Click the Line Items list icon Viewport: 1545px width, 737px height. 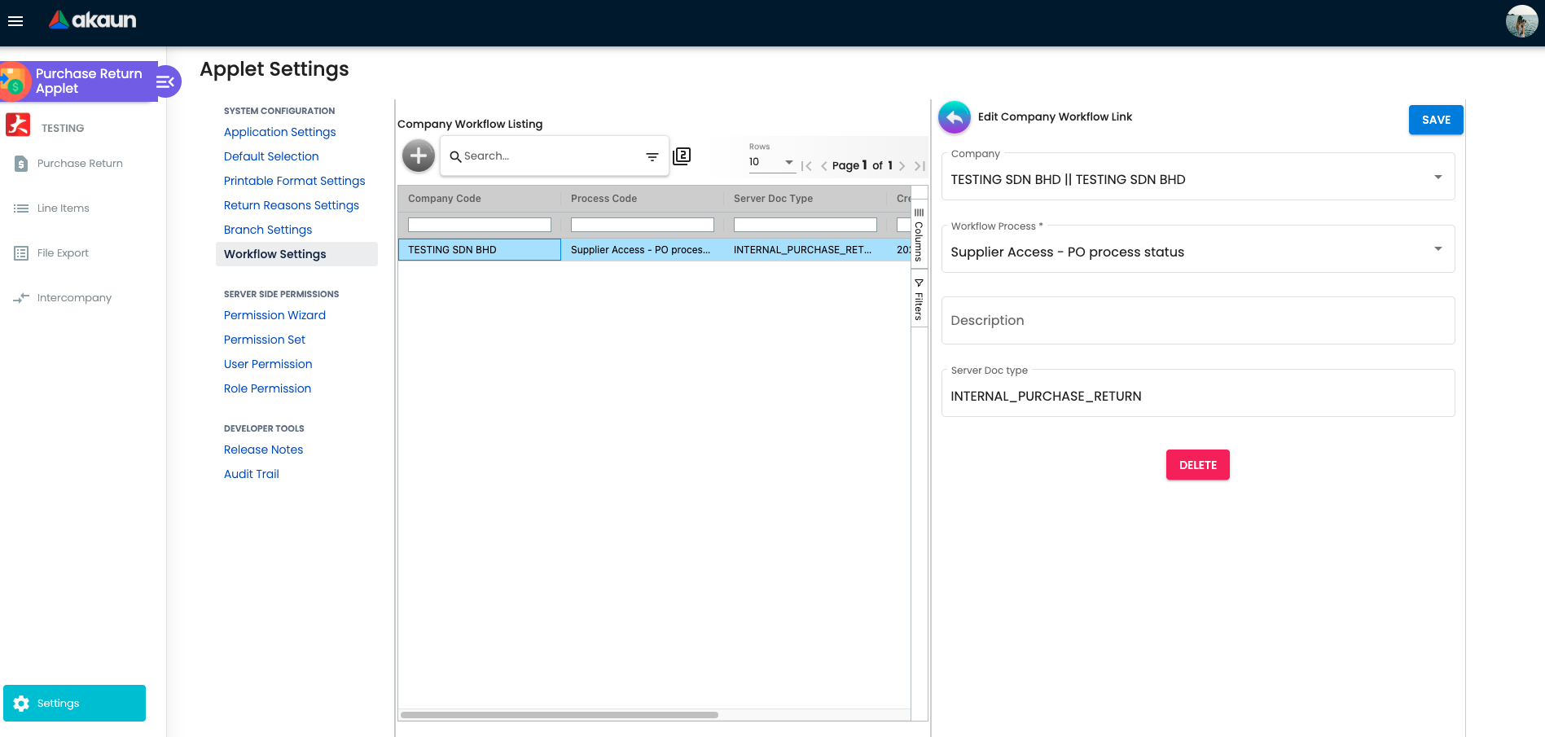pyautogui.click(x=21, y=208)
